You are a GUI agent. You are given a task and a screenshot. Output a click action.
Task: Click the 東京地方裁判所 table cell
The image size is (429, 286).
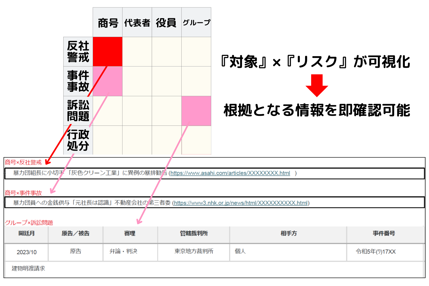click(x=194, y=251)
